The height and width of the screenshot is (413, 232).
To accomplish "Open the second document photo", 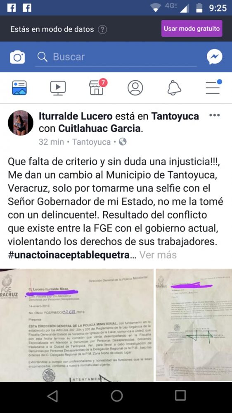I will tap(194, 325).
